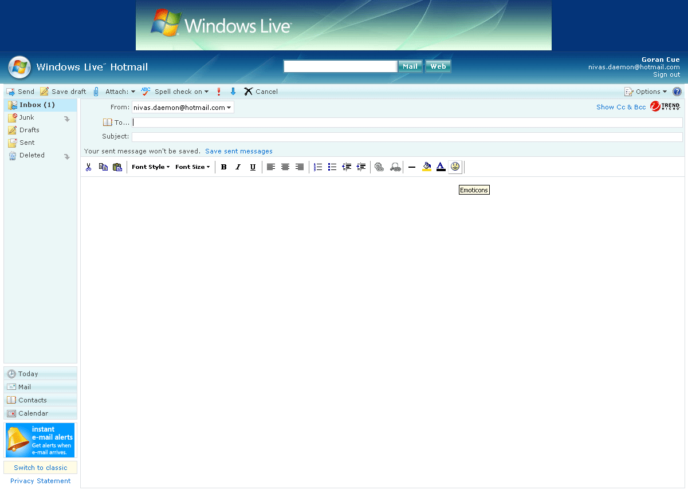Cancel the message composition

pyautogui.click(x=261, y=92)
